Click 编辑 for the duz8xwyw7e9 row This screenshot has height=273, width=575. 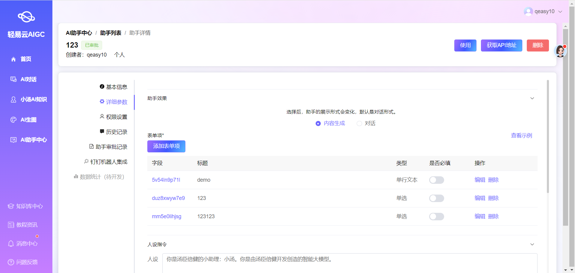tap(480, 198)
